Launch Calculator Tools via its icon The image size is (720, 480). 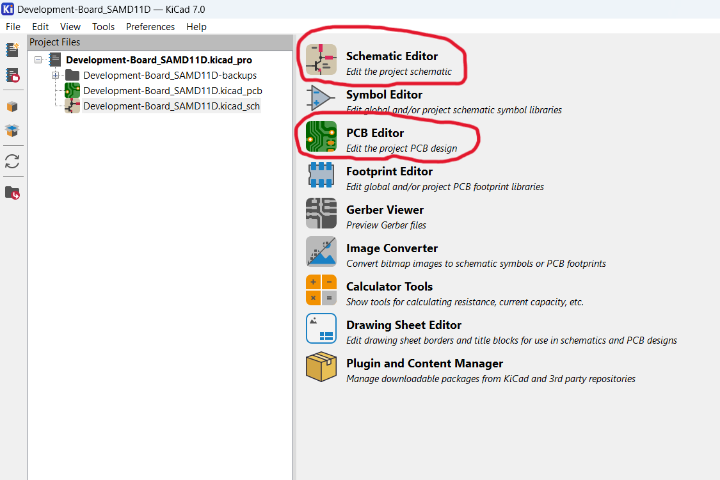(x=321, y=290)
